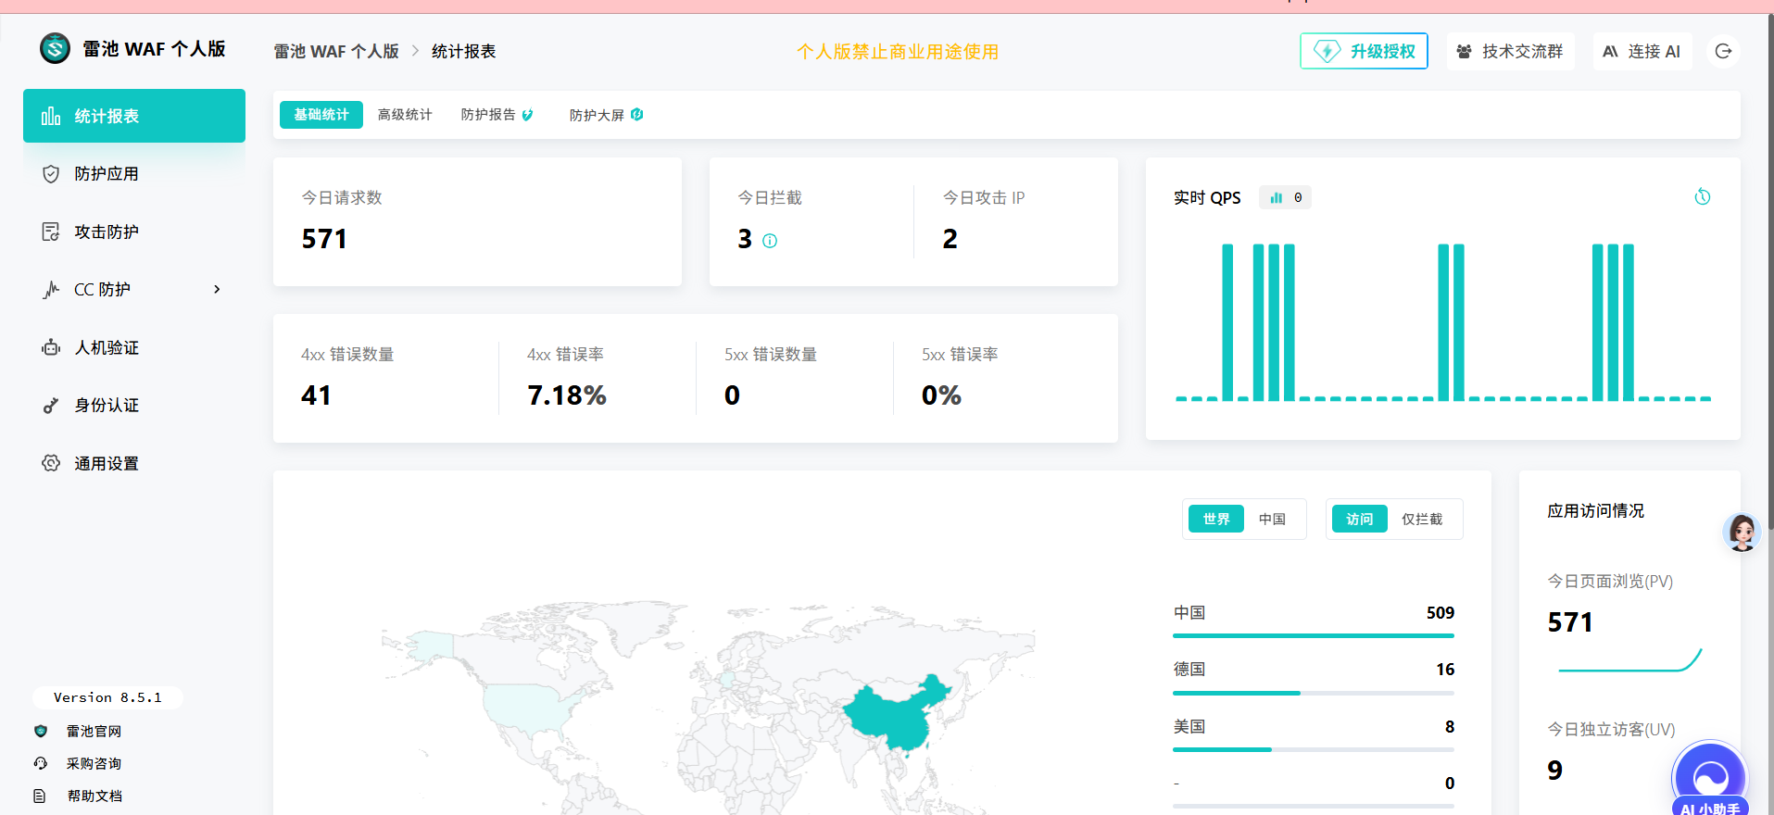Expand the CC 防护 submenu chevron
The height and width of the screenshot is (815, 1774).
(217, 289)
